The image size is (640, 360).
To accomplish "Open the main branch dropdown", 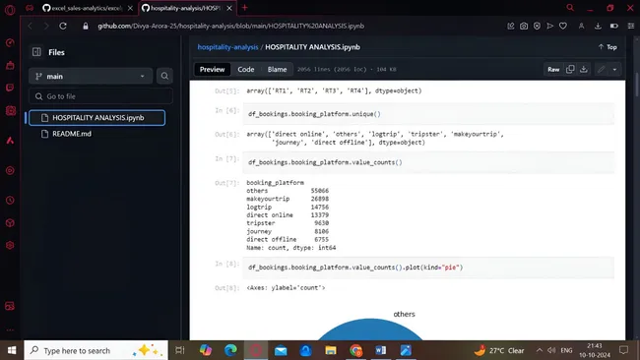I will pos(91,76).
